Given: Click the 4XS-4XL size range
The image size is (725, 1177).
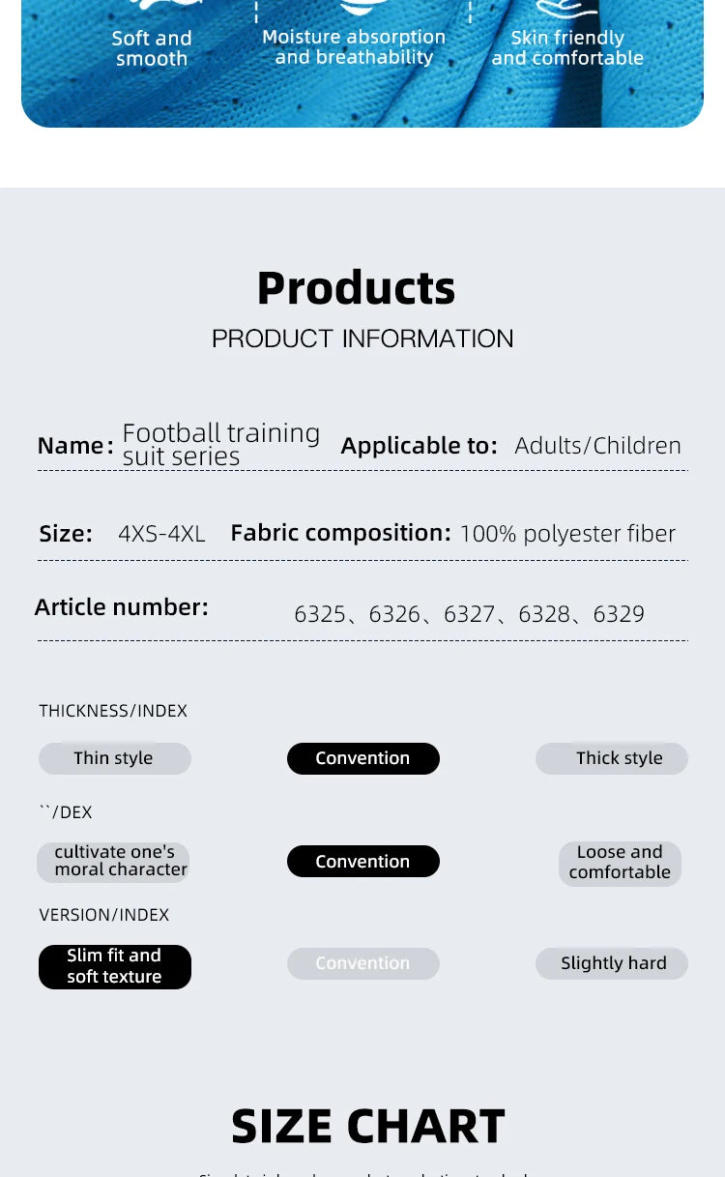Looking at the screenshot, I should click(x=161, y=533).
